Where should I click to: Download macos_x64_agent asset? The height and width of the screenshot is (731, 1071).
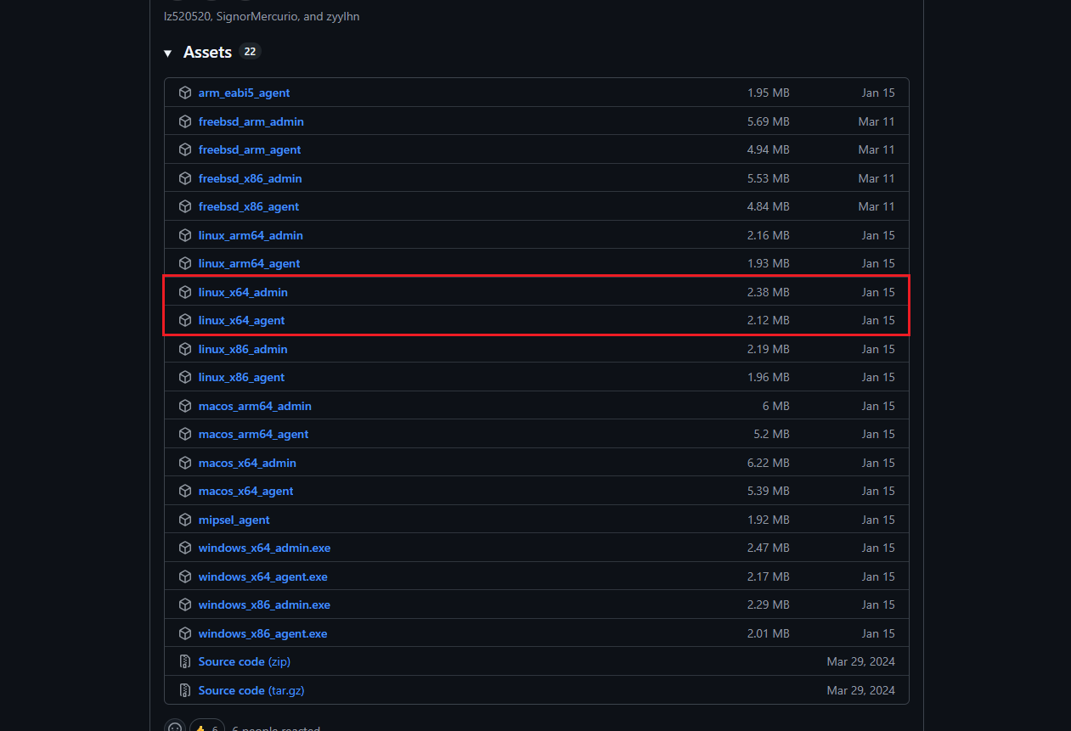coord(245,491)
